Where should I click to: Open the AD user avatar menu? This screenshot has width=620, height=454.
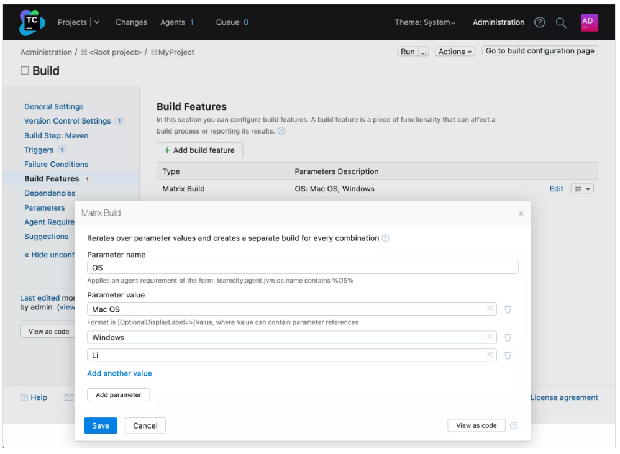click(x=589, y=22)
